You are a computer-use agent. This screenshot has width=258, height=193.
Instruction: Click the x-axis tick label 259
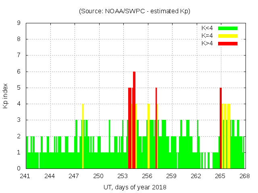171,176
